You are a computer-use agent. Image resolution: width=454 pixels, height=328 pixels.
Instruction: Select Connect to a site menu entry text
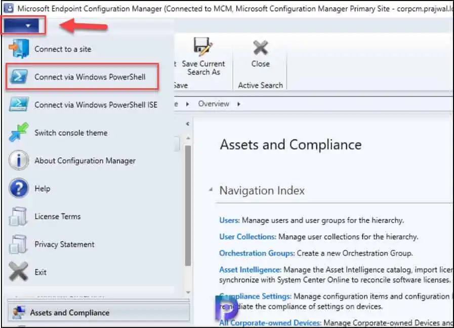[x=63, y=49]
